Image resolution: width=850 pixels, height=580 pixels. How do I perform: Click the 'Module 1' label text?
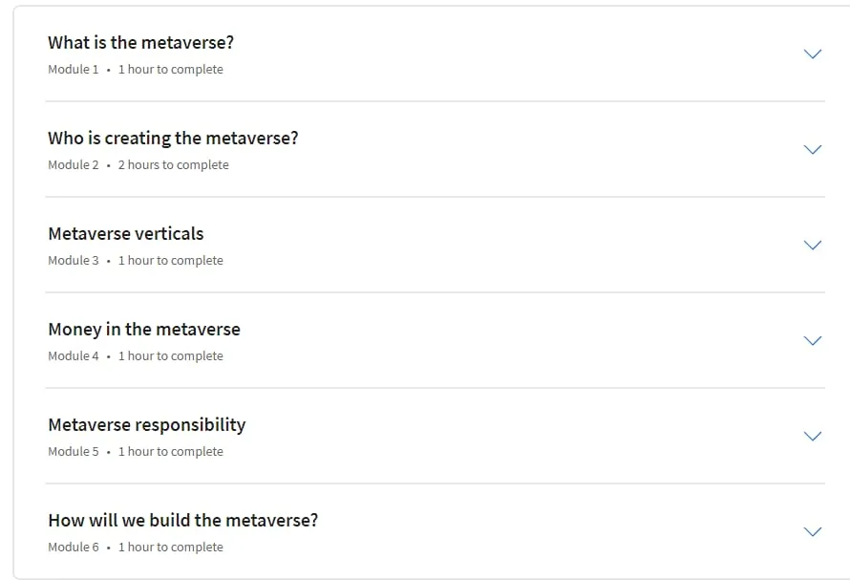74,70
